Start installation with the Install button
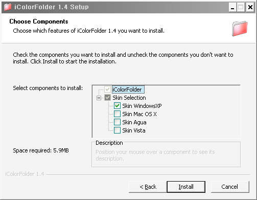Viewport: 257px width, 200px height. (x=186, y=187)
